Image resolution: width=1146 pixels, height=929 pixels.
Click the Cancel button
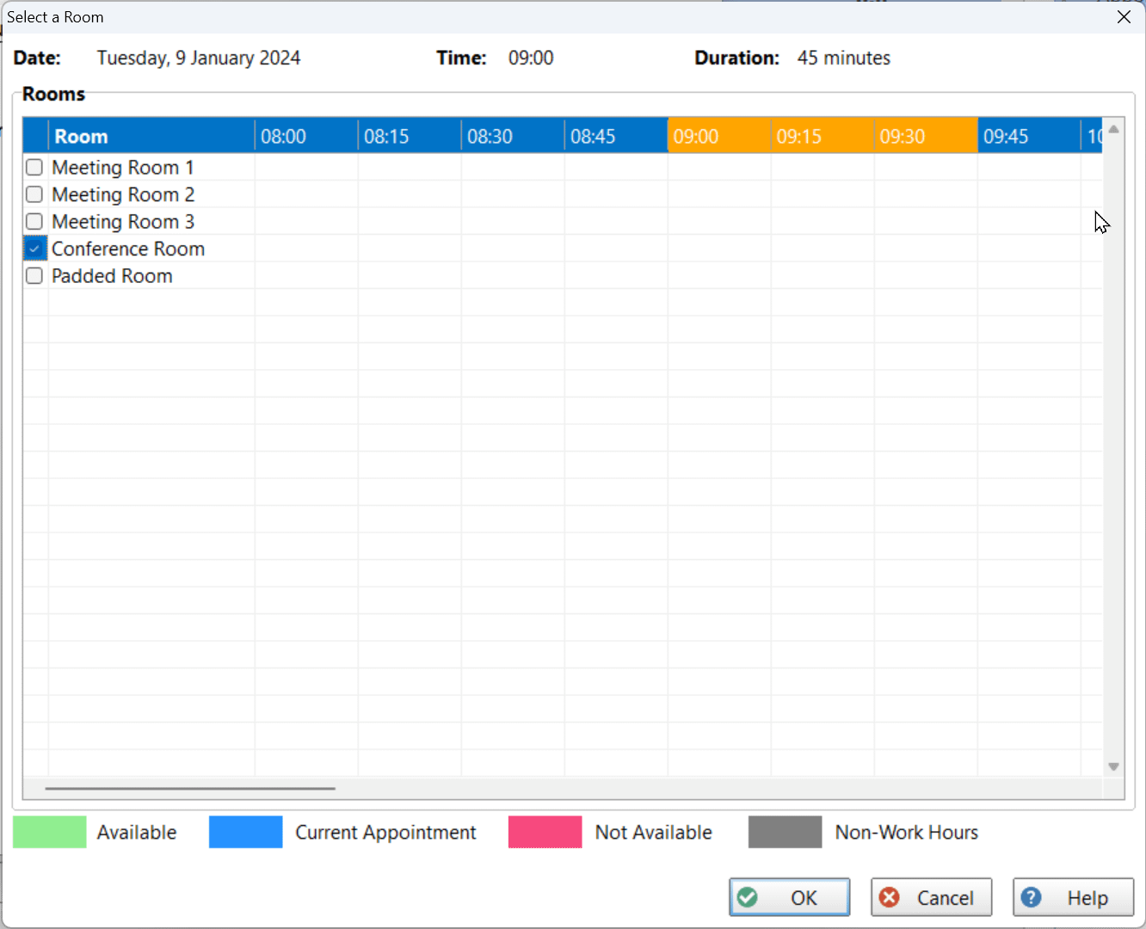pyautogui.click(x=931, y=897)
